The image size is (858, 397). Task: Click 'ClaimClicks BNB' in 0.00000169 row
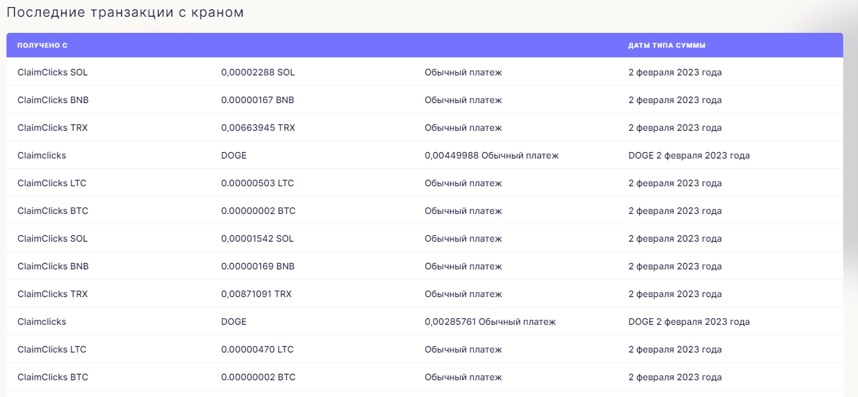pos(53,266)
